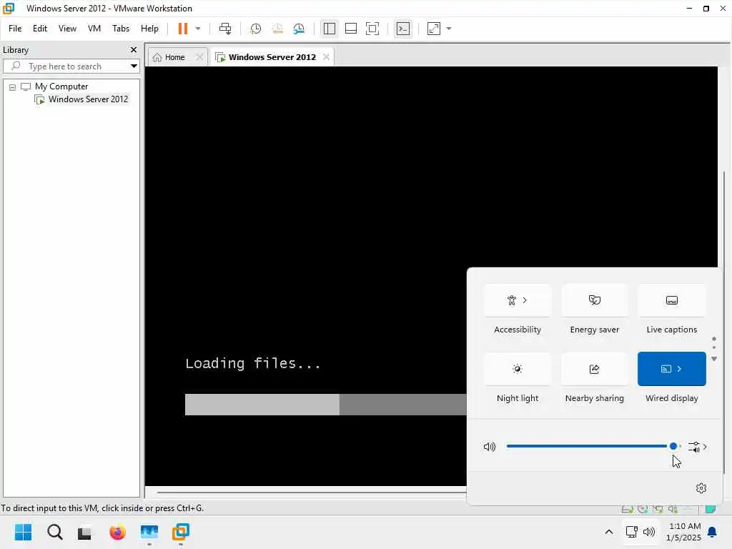Revert VM to previous snapshot

pyautogui.click(x=277, y=29)
